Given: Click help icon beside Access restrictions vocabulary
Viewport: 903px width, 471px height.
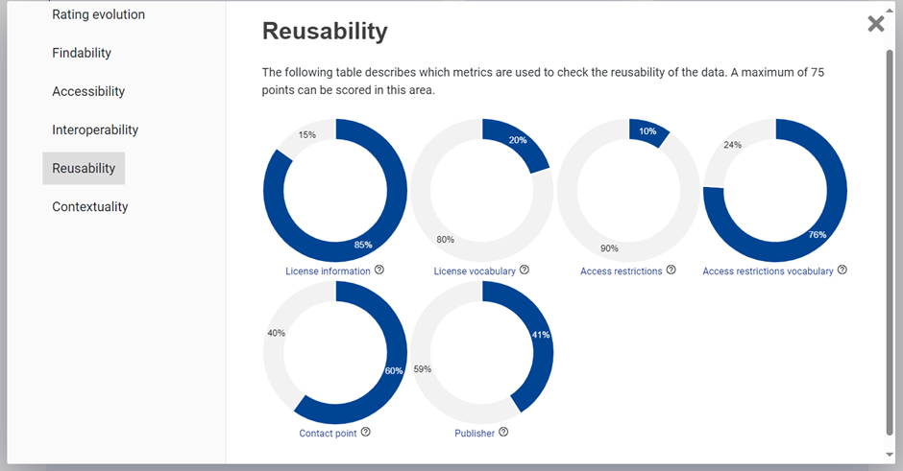Looking at the screenshot, I should tap(842, 271).
